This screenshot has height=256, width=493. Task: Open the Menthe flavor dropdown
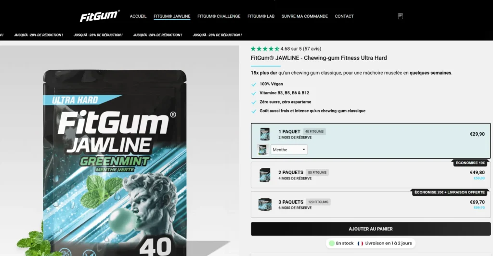click(289, 150)
